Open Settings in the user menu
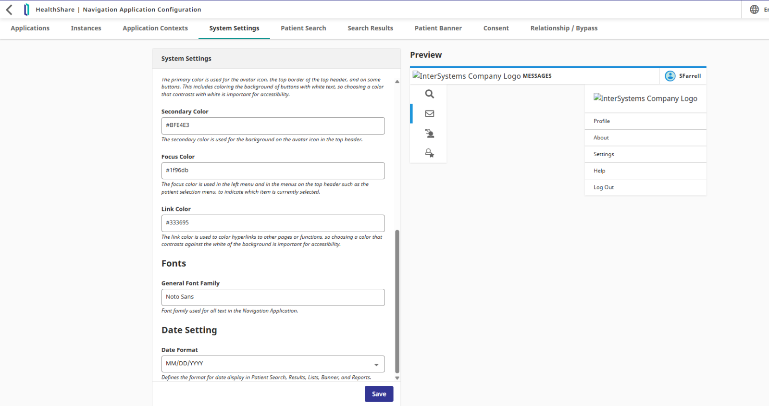The height and width of the screenshot is (406, 769). [x=645, y=154]
